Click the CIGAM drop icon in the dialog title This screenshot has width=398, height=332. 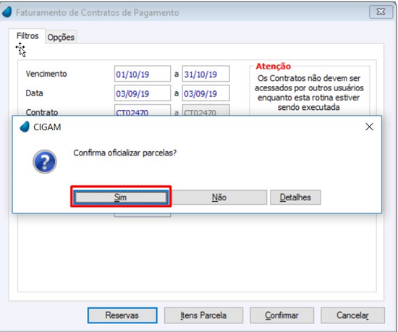click(x=25, y=127)
